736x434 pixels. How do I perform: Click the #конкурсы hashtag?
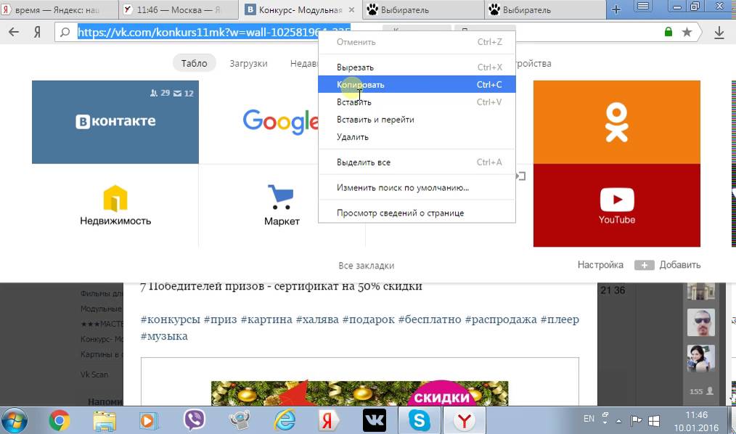(171, 319)
